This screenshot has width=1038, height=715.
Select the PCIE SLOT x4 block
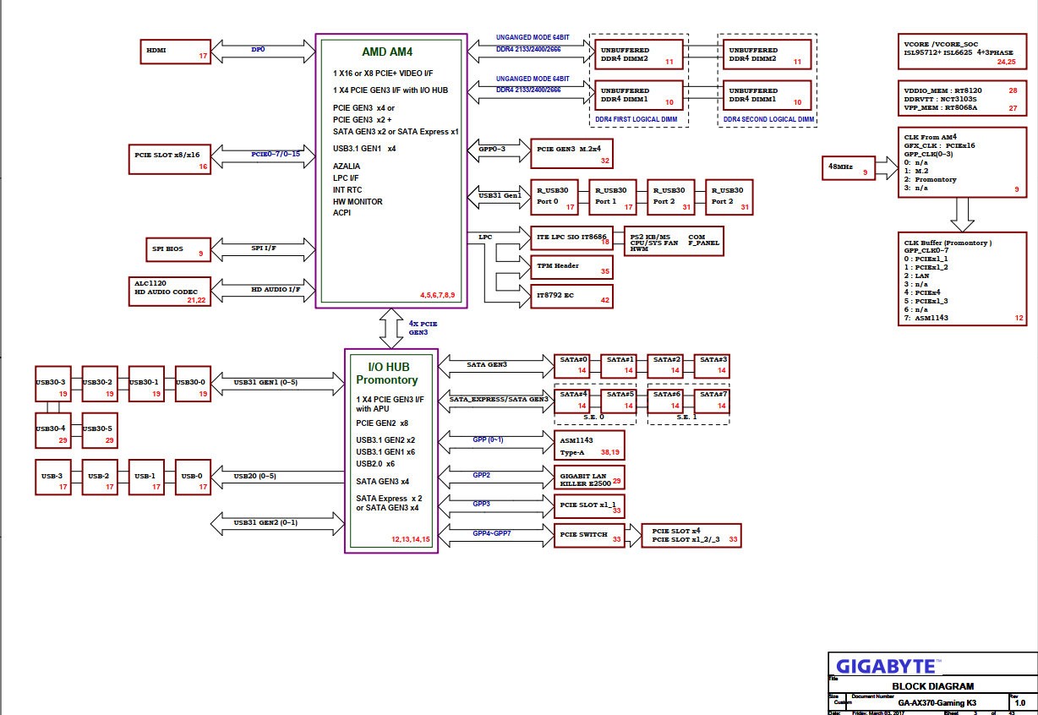click(x=691, y=535)
